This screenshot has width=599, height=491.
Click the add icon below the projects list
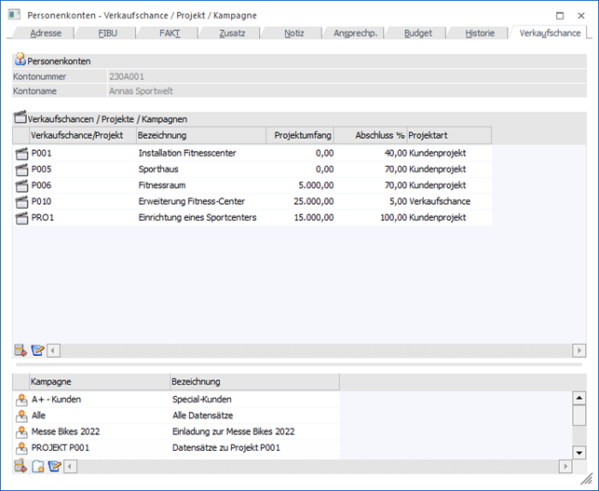click(x=21, y=350)
